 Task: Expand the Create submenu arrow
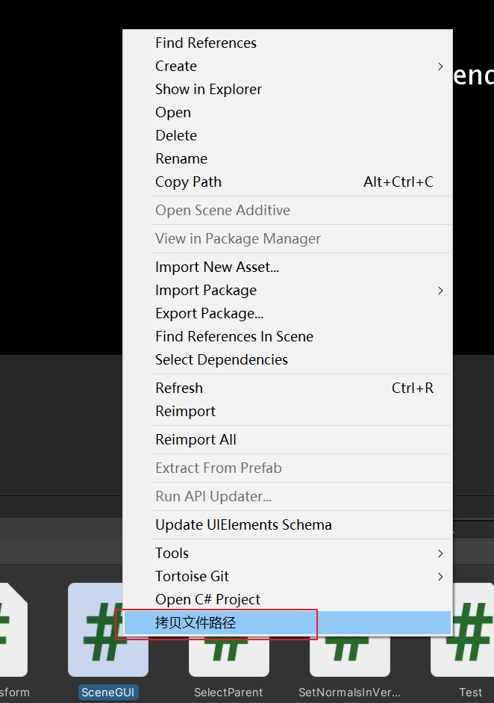440,66
